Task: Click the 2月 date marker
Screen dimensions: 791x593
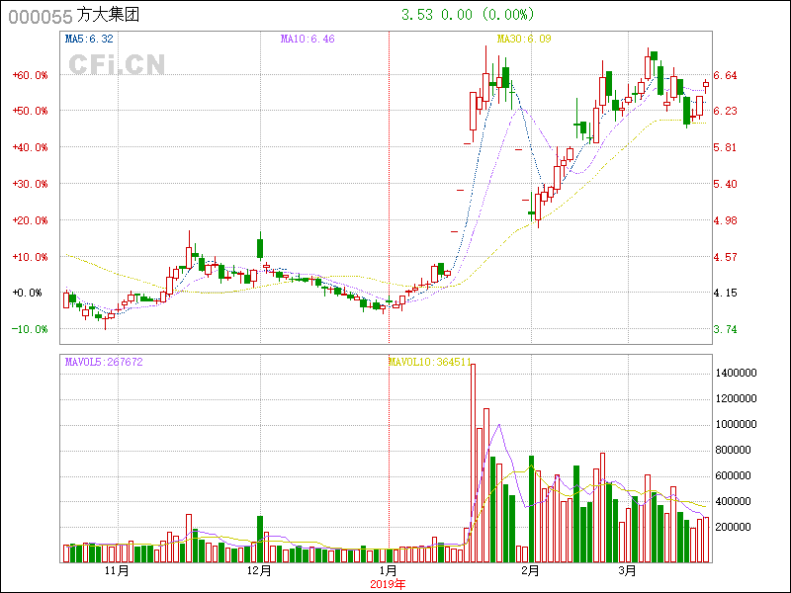Action: click(530, 571)
